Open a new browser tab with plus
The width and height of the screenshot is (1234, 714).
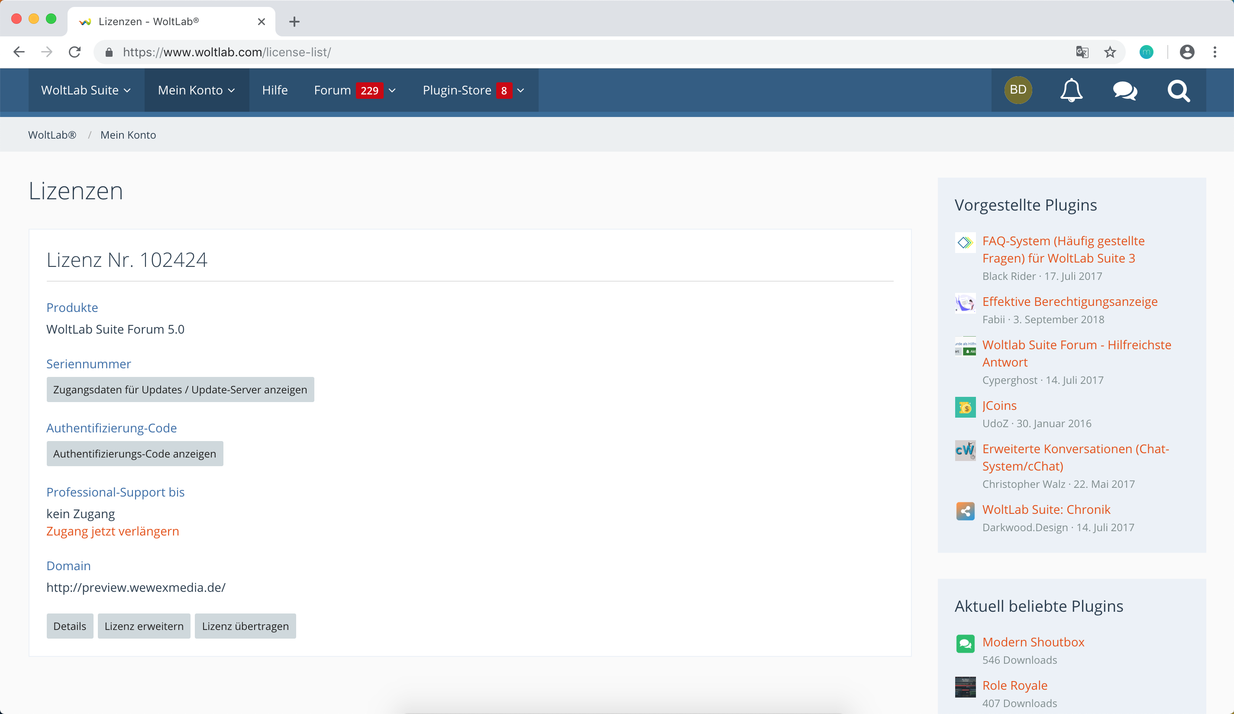[294, 22]
